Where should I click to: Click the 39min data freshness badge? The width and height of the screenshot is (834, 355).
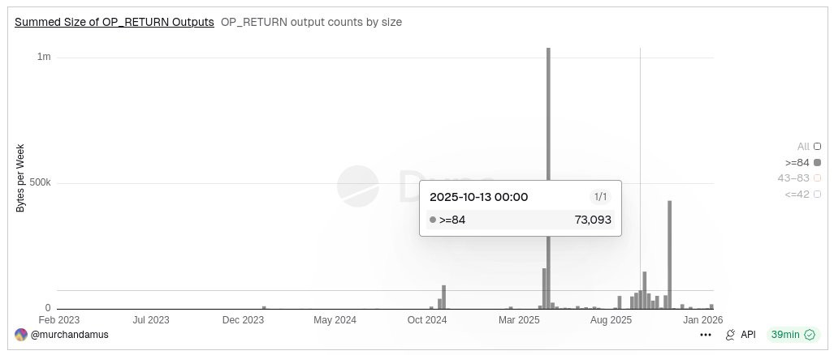[x=793, y=335]
